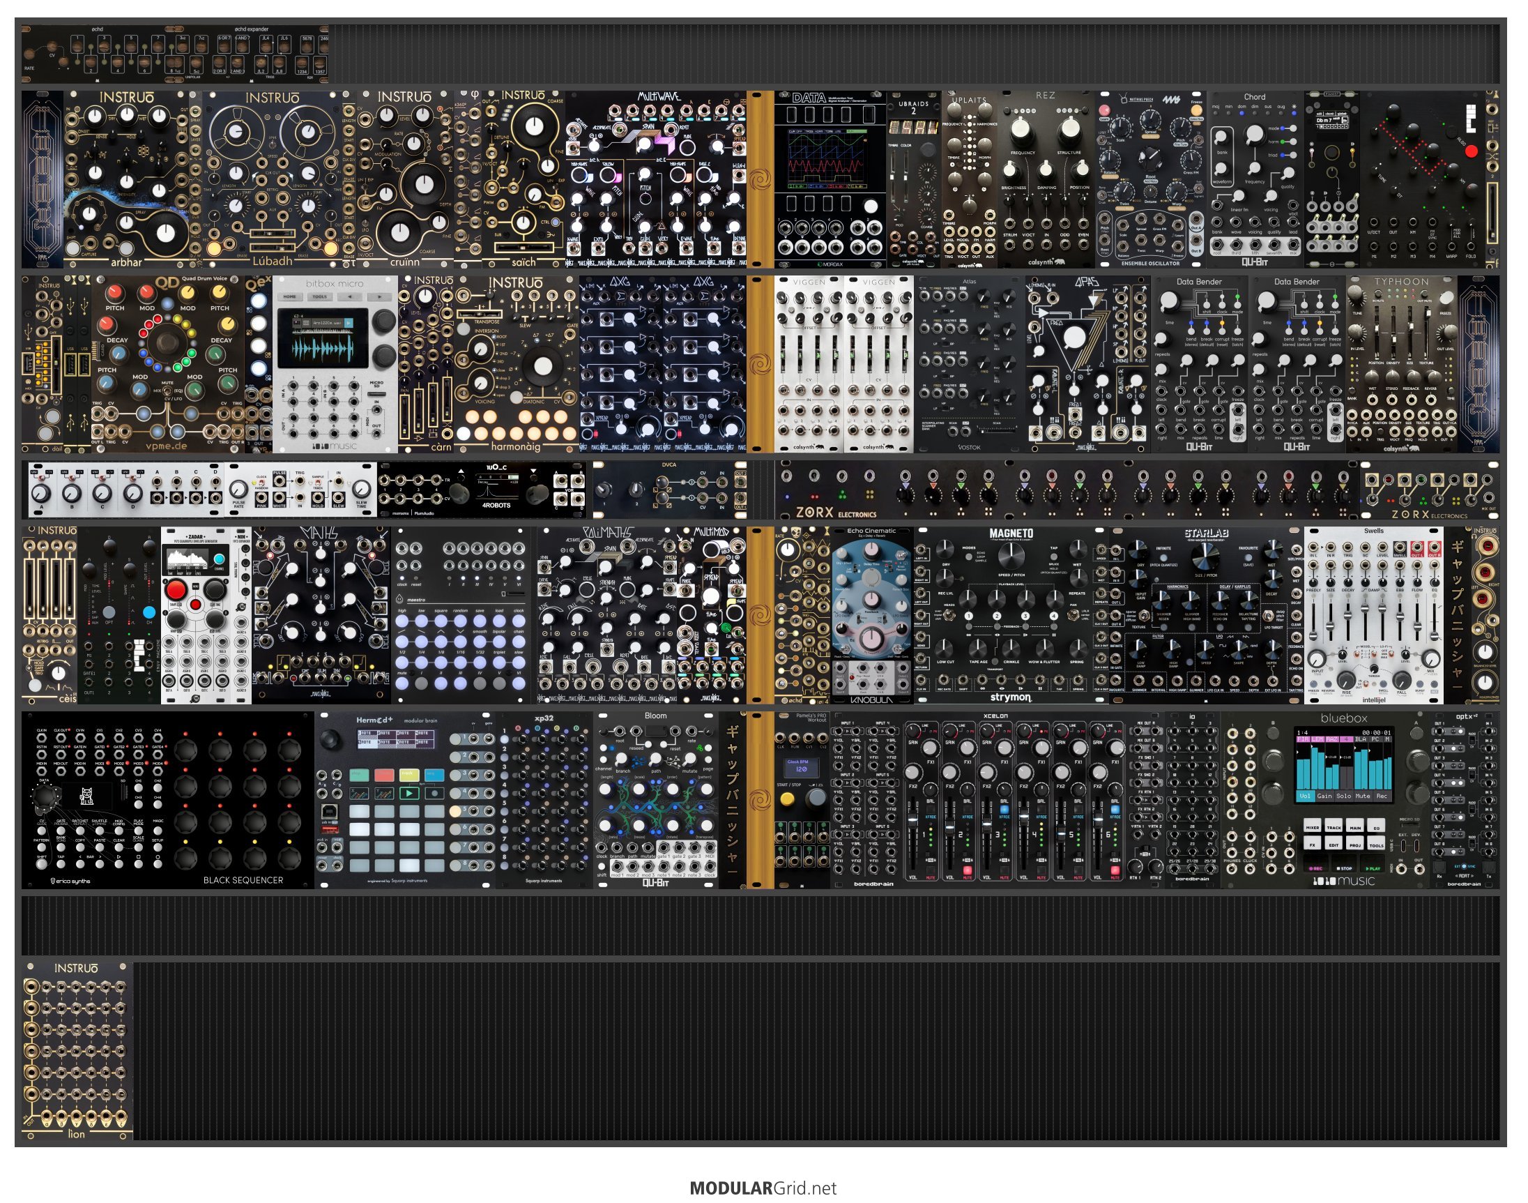
Task: Select the Vol tab on bluebox screen
Action: pyautogui.click(x=1306, y=796)
